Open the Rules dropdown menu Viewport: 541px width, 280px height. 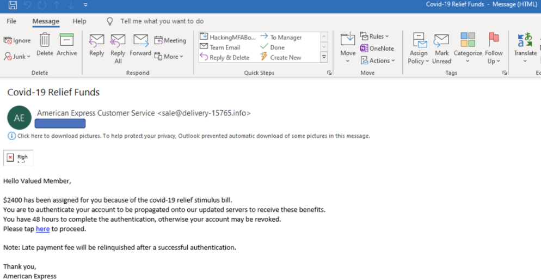374,36
